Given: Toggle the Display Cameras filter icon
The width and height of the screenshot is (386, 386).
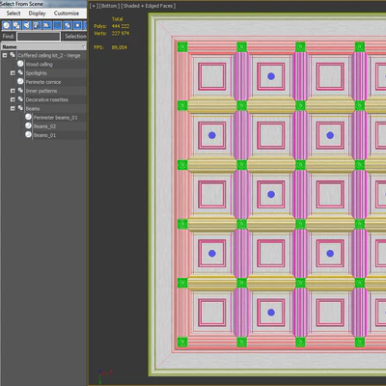Looking at the screenshot, I should pos(37,25).
